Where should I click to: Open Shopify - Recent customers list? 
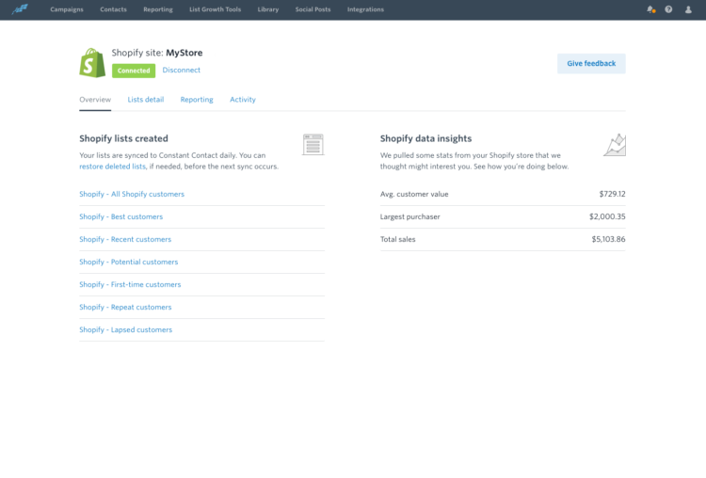(x=125, y=239)
